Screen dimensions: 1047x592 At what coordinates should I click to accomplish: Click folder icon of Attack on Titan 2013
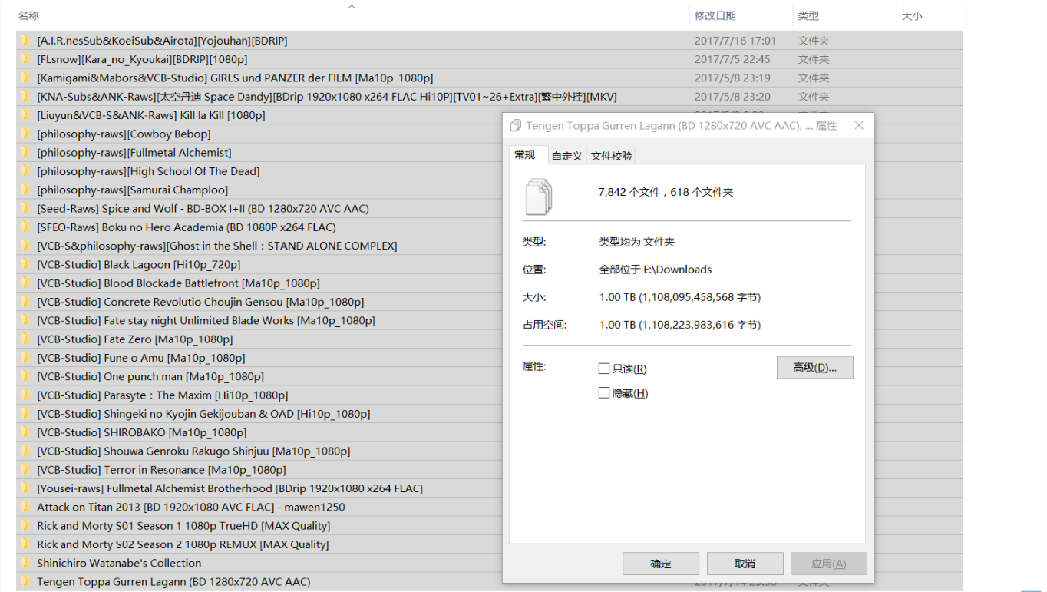click(25, 507)
